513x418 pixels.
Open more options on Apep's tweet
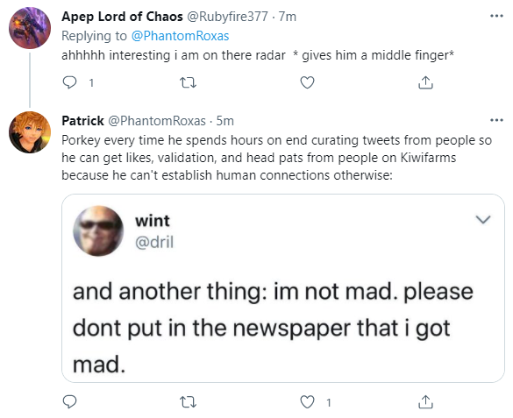click(496, 16)
